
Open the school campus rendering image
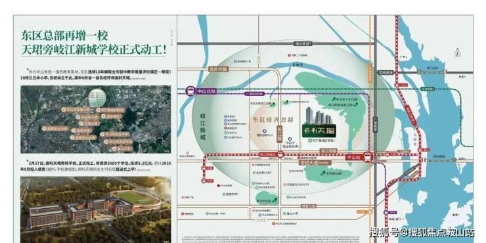coord(96,210)
